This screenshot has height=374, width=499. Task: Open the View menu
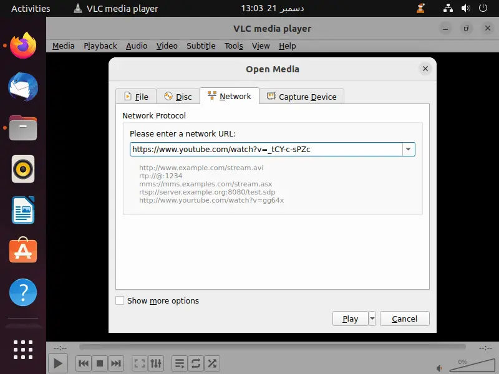(x=261, y=46)
